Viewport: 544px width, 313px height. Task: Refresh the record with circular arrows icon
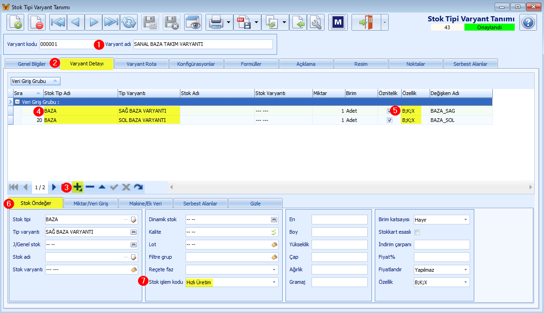click(129, 22)
